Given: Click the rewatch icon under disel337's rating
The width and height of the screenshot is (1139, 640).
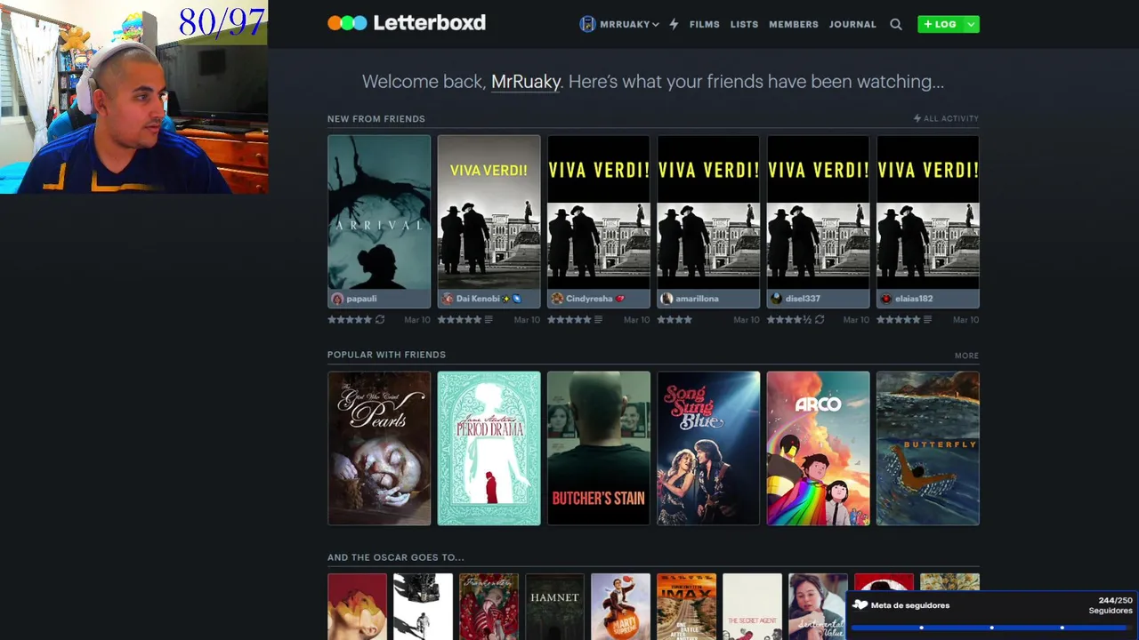Looking at the screenshot, I should pos(820,319).
